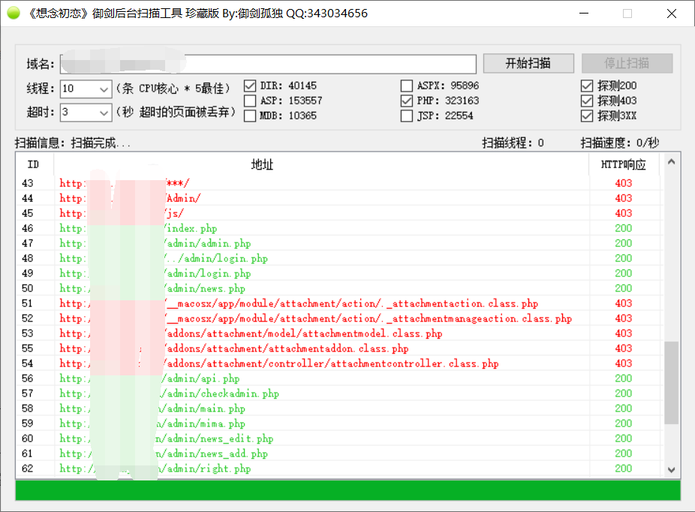The width and height of the screenshot is (695, 512).
Task: Select row 44 ending with /Admin/
Action: [339, 198]
